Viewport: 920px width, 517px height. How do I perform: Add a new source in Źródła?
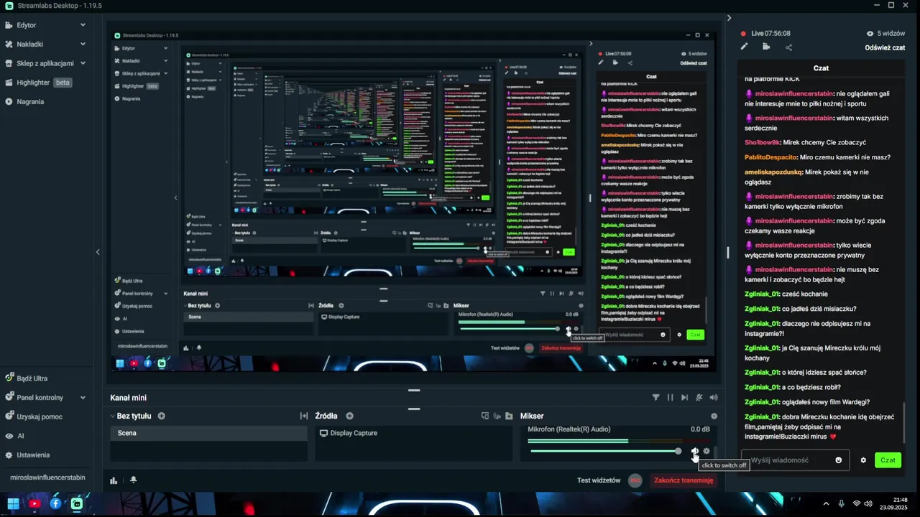[349, 416]
